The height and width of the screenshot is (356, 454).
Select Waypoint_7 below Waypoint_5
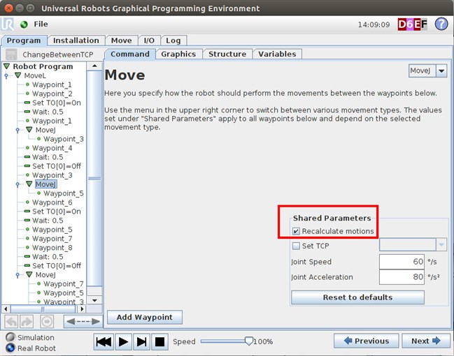click(x=52, y=239)
